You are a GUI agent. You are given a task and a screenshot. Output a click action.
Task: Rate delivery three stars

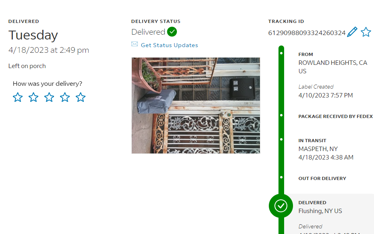(x=49, y=97)
